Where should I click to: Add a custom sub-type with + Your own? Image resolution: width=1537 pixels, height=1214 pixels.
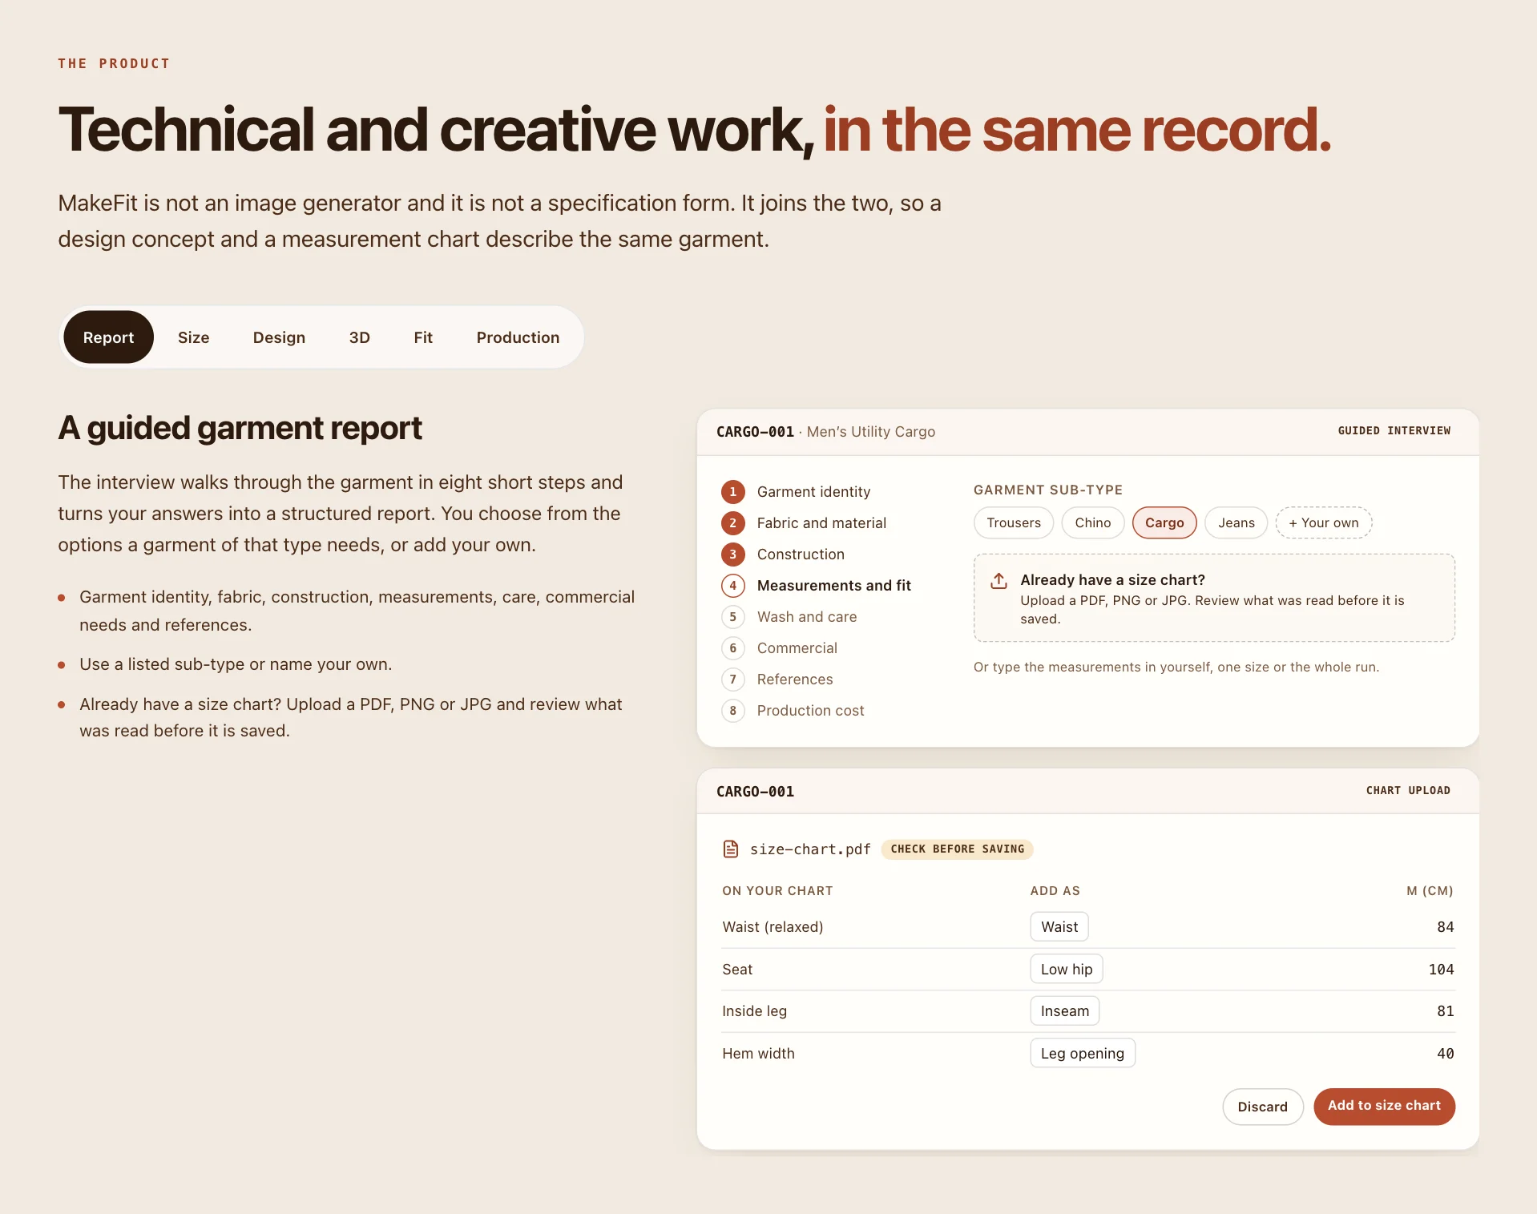[x=1324, y=522]
